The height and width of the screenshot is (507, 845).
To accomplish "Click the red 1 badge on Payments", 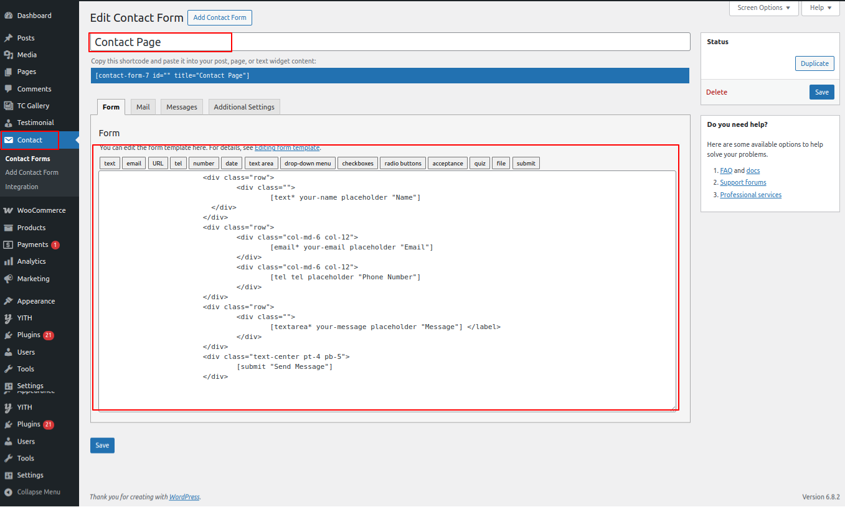I will 55,245.
